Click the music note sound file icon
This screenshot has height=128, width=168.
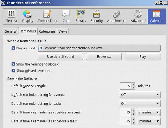pyautogui.click(x=41, y=48)
